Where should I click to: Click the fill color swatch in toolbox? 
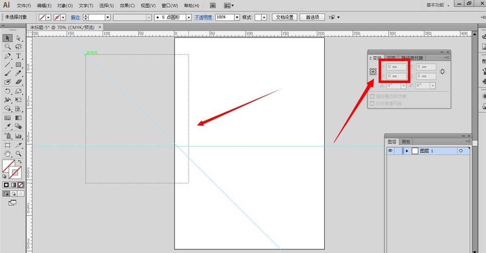8,166
